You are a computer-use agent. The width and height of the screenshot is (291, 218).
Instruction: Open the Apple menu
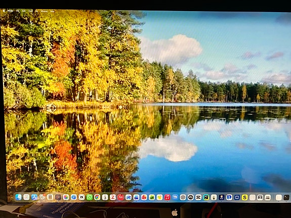4,11
